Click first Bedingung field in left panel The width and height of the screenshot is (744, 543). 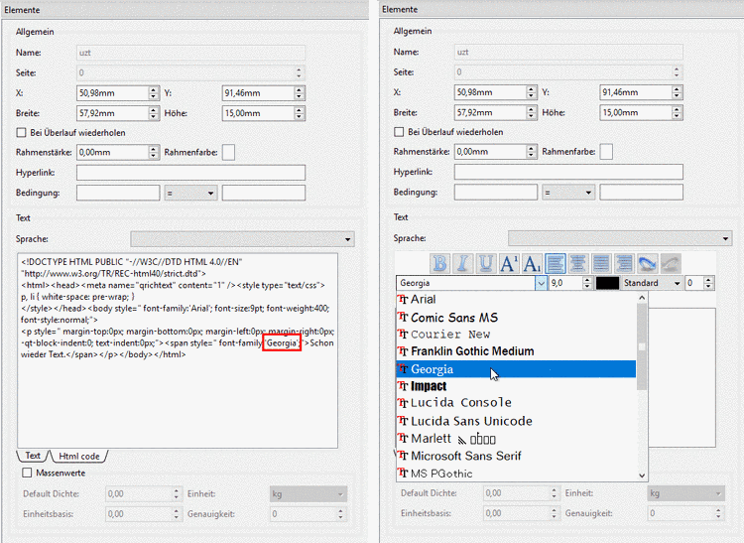118,194
